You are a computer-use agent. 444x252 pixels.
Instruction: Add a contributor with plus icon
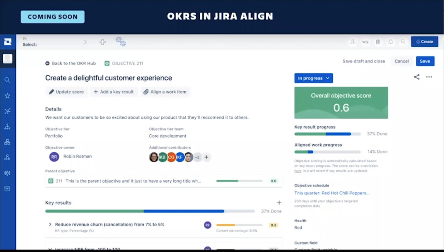pyautogui.click(x=206, y=157)
